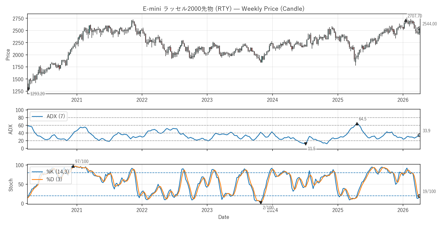Select the ADX latest value circle at 33.9
Image resolution: width=443 pixels, height=225 pixels.
click(419, 135)
